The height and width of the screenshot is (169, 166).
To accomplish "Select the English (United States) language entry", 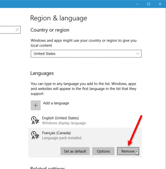I will pyautogui.click(x=85, y=121).
